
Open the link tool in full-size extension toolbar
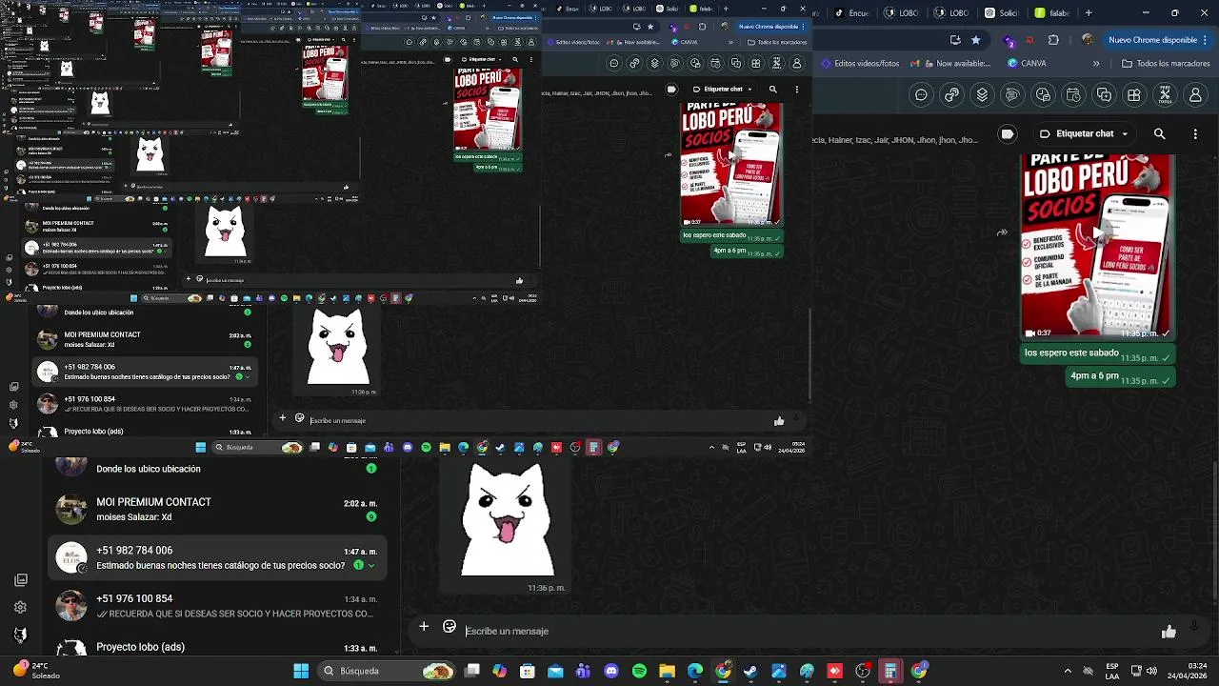pyautogui.click(x=951, y=95)
